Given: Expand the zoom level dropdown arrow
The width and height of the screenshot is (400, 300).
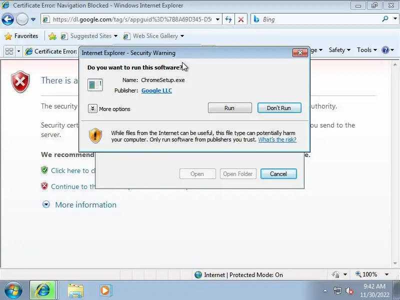Looking at the screenshot, I should [386, 274].
